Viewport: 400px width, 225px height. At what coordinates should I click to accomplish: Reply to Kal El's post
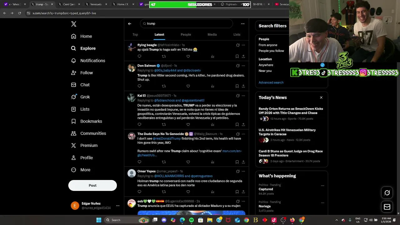coord(139,124)
